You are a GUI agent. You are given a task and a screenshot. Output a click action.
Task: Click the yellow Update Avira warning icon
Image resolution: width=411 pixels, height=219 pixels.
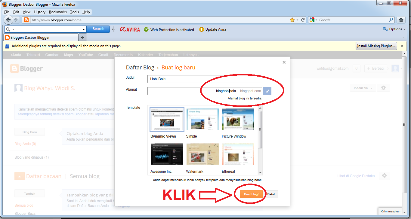coord(202,29)
